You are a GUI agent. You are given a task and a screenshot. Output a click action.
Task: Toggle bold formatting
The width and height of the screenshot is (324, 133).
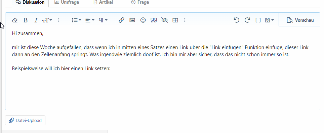(x=26, y=20)
